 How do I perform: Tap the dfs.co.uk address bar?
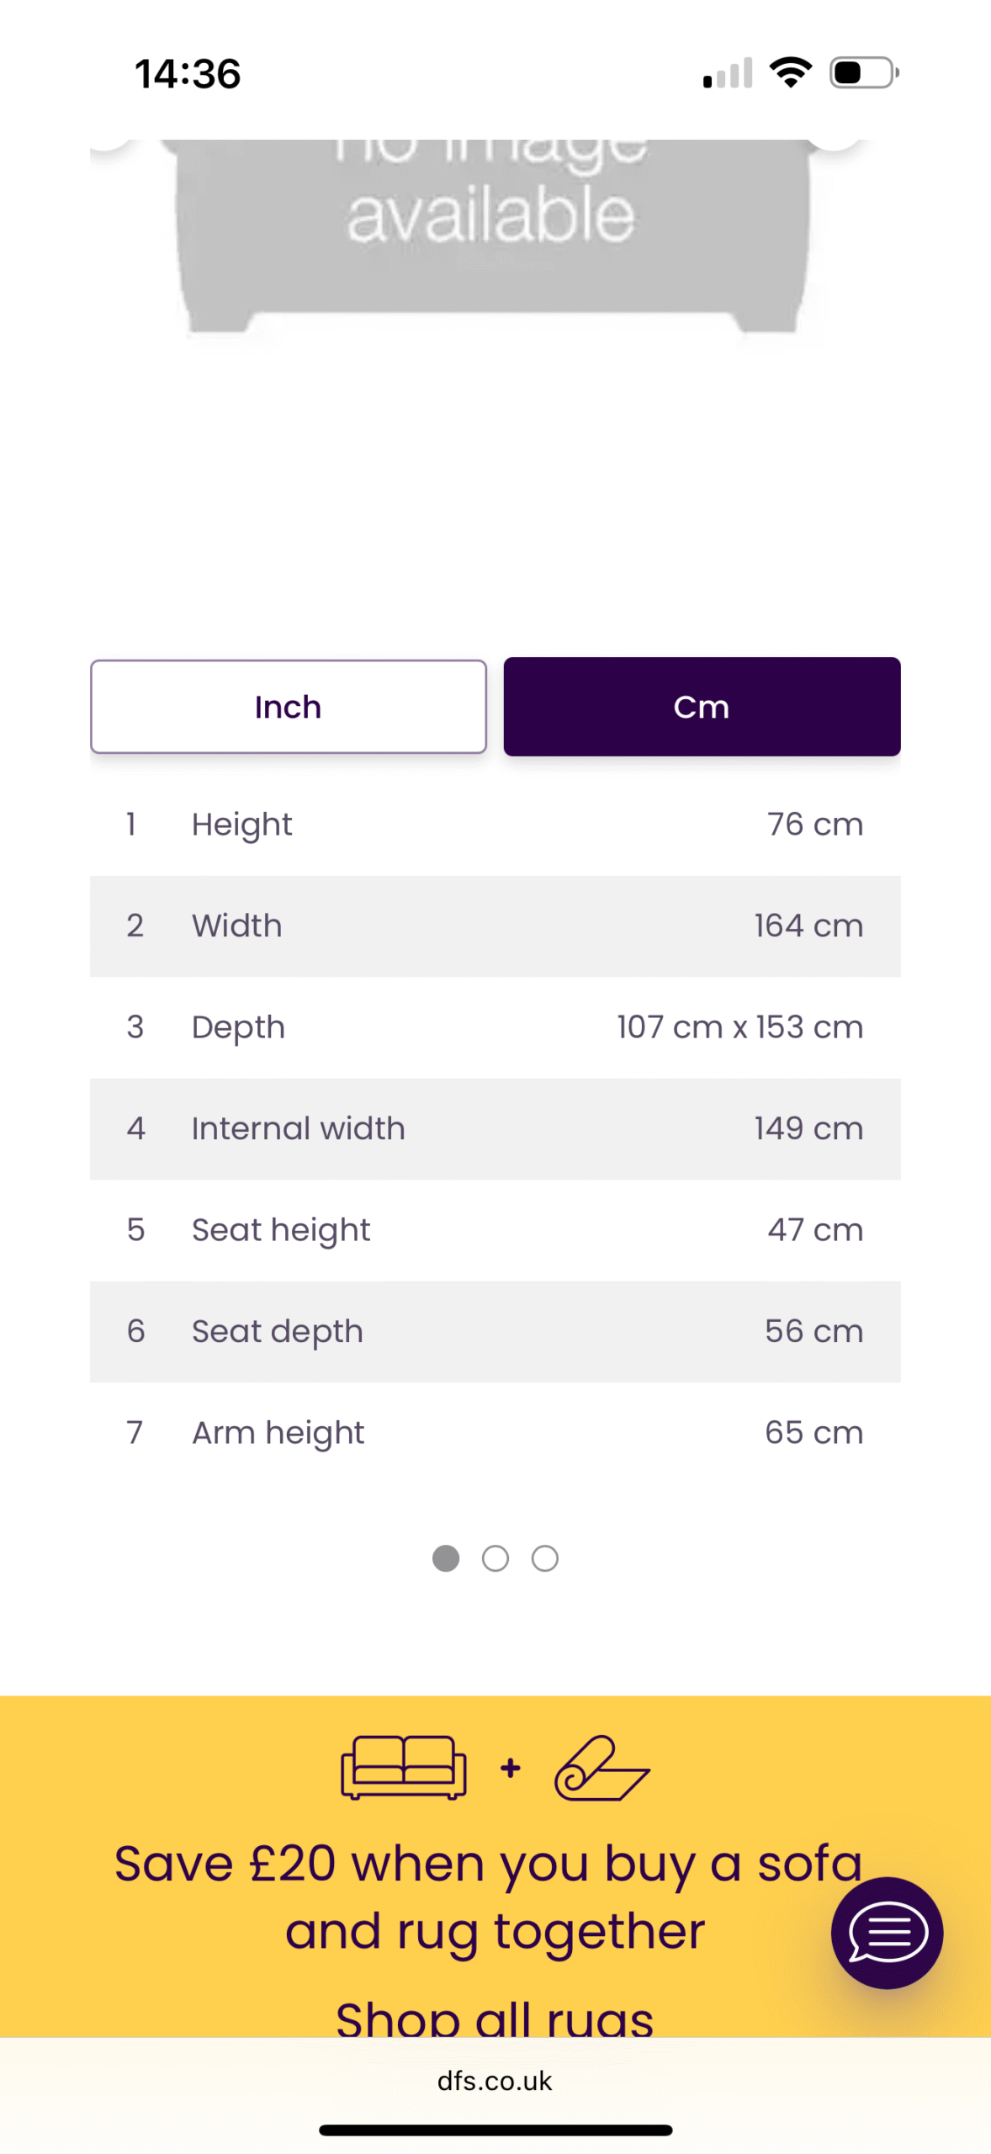click(x=495, y=2080)
